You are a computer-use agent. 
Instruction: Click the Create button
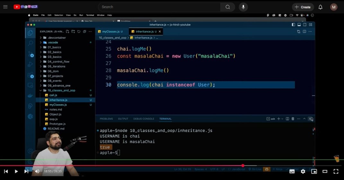(x=303, y=7)
